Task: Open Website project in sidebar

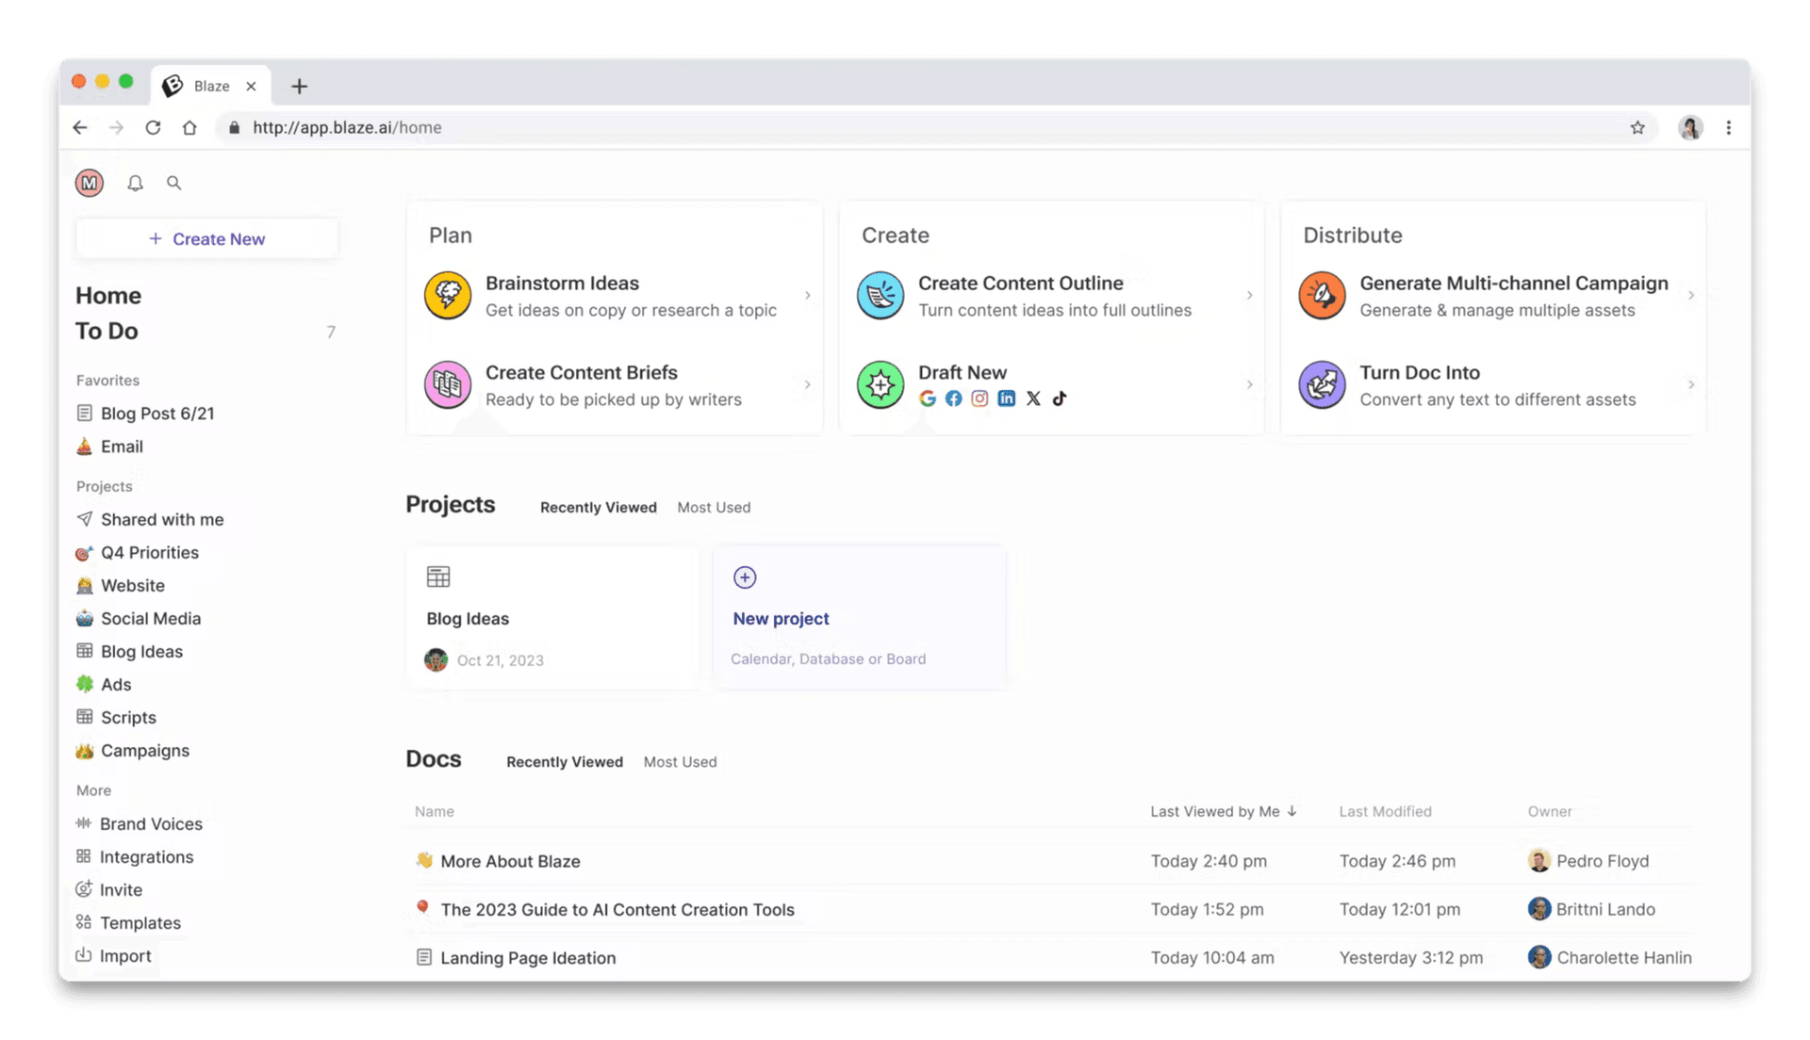Action: [x=121, y=585]
